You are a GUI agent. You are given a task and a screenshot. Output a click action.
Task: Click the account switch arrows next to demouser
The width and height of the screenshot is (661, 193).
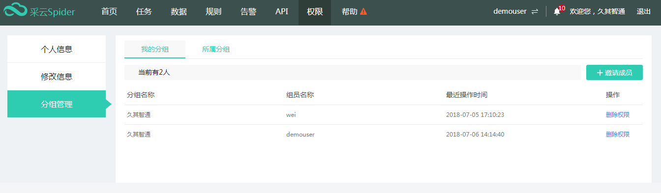click(535, 11)
